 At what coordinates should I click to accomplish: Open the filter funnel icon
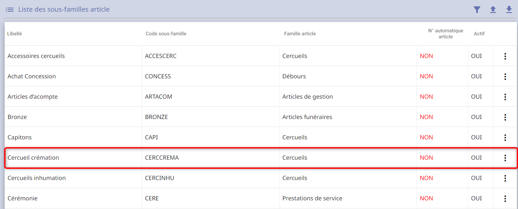pyautogui.click(x=477, y=10)
